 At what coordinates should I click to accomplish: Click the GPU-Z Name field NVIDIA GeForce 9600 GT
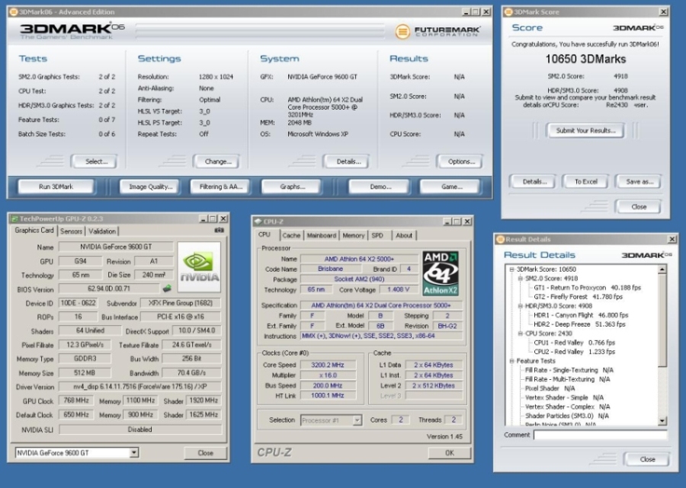pos(116,247)
